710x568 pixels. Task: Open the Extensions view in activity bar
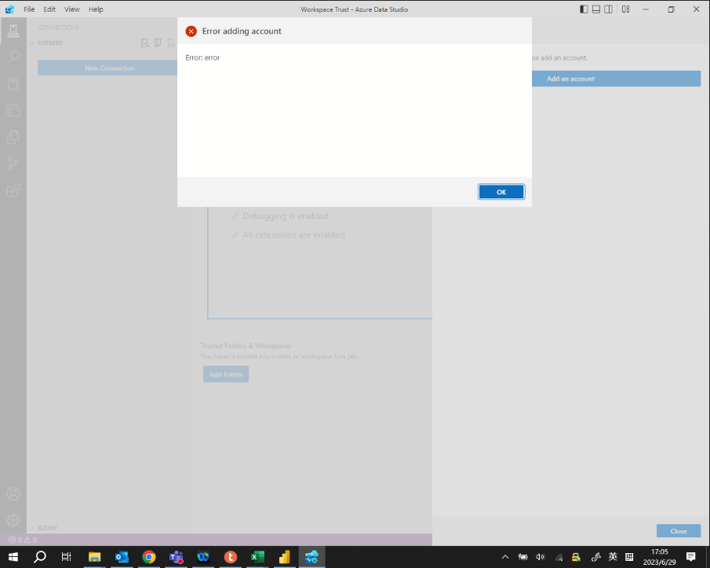point(13,190)
